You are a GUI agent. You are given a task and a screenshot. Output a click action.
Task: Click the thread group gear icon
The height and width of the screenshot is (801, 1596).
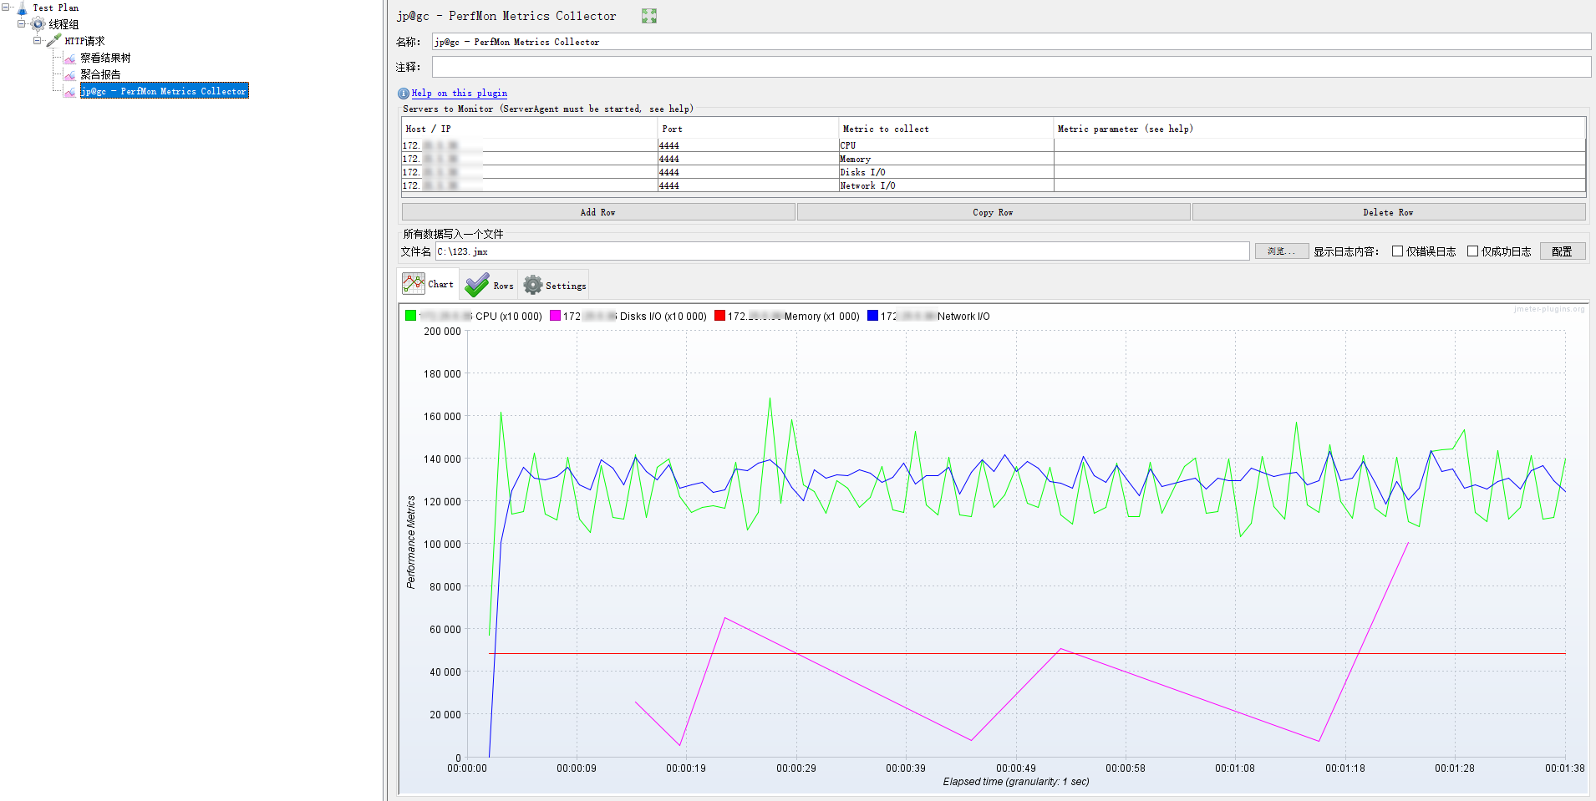click(x=38, y=24)
